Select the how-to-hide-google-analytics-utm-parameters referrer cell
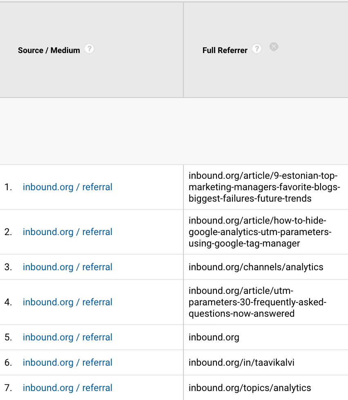Image resolution: width=348 pixels, height=400 pixels. pyautogui.click(x=260, y=232)
